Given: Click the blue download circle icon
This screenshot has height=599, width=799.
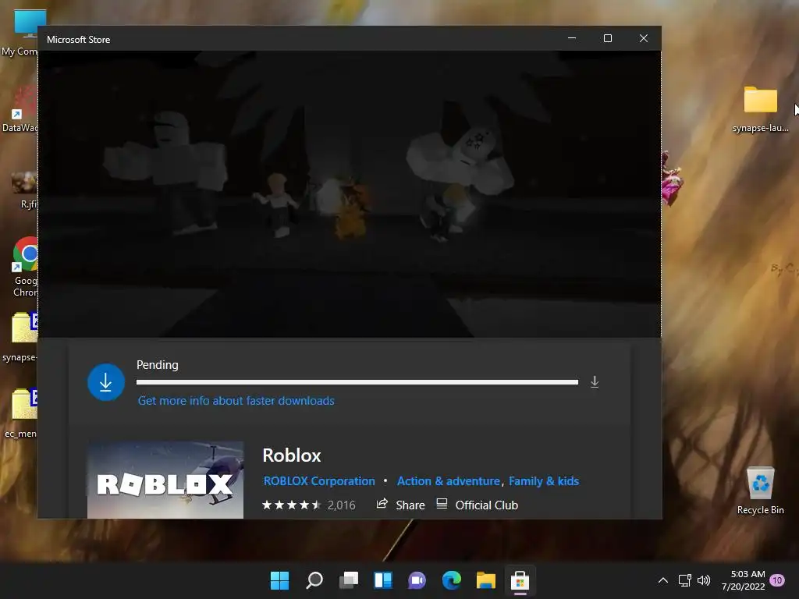Looking at the screenshot, I should (106, 382).
